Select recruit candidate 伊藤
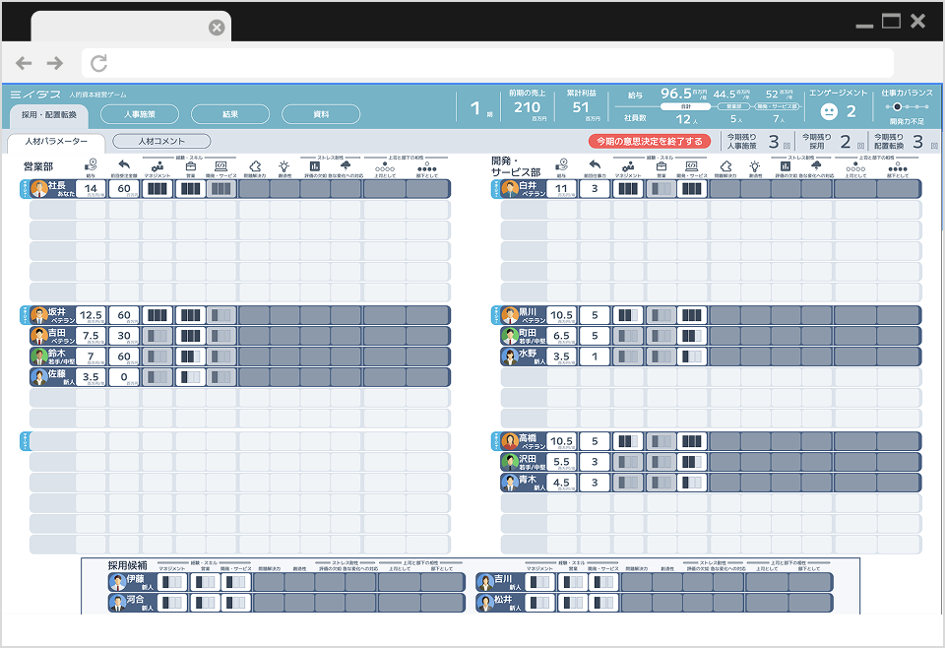Viewport: 945px width, 648px height. point(119,582)
